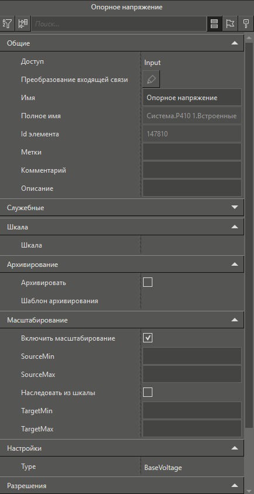This screenshot has width=254, height=494.
Task: Click the TargetMax input field
Action: click(192, 429)
